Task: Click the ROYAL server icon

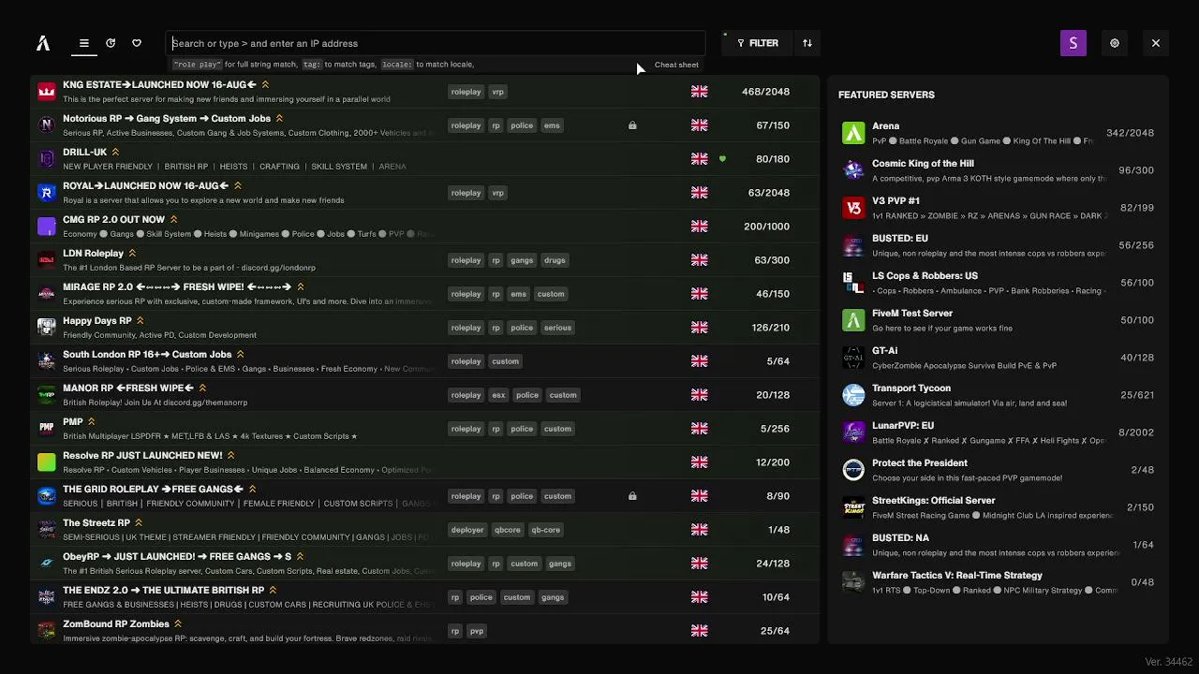Action: pyautogui.click(x=46, y=193)
